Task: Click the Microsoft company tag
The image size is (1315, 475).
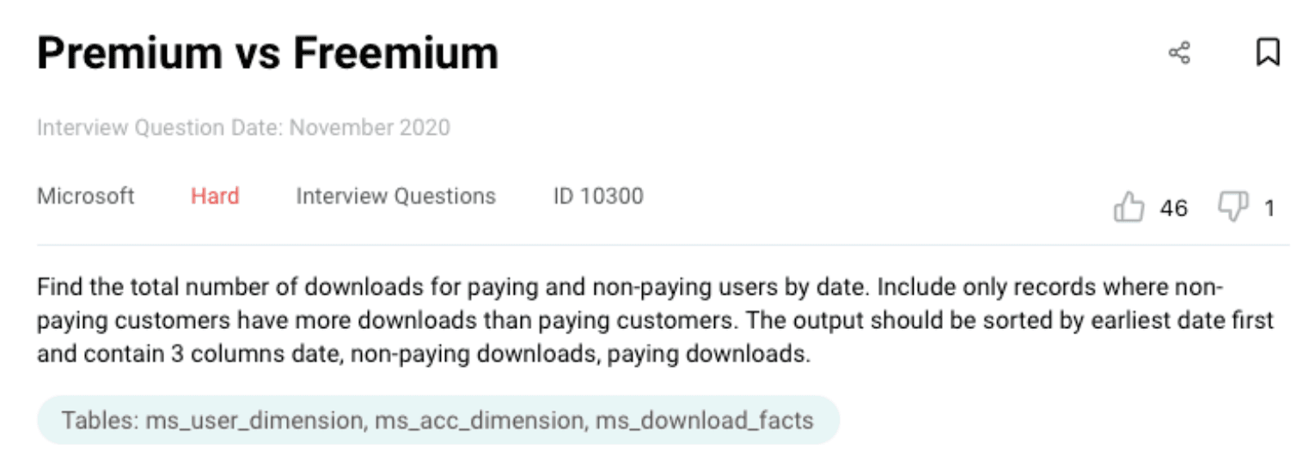Action: tap(85, 196)
